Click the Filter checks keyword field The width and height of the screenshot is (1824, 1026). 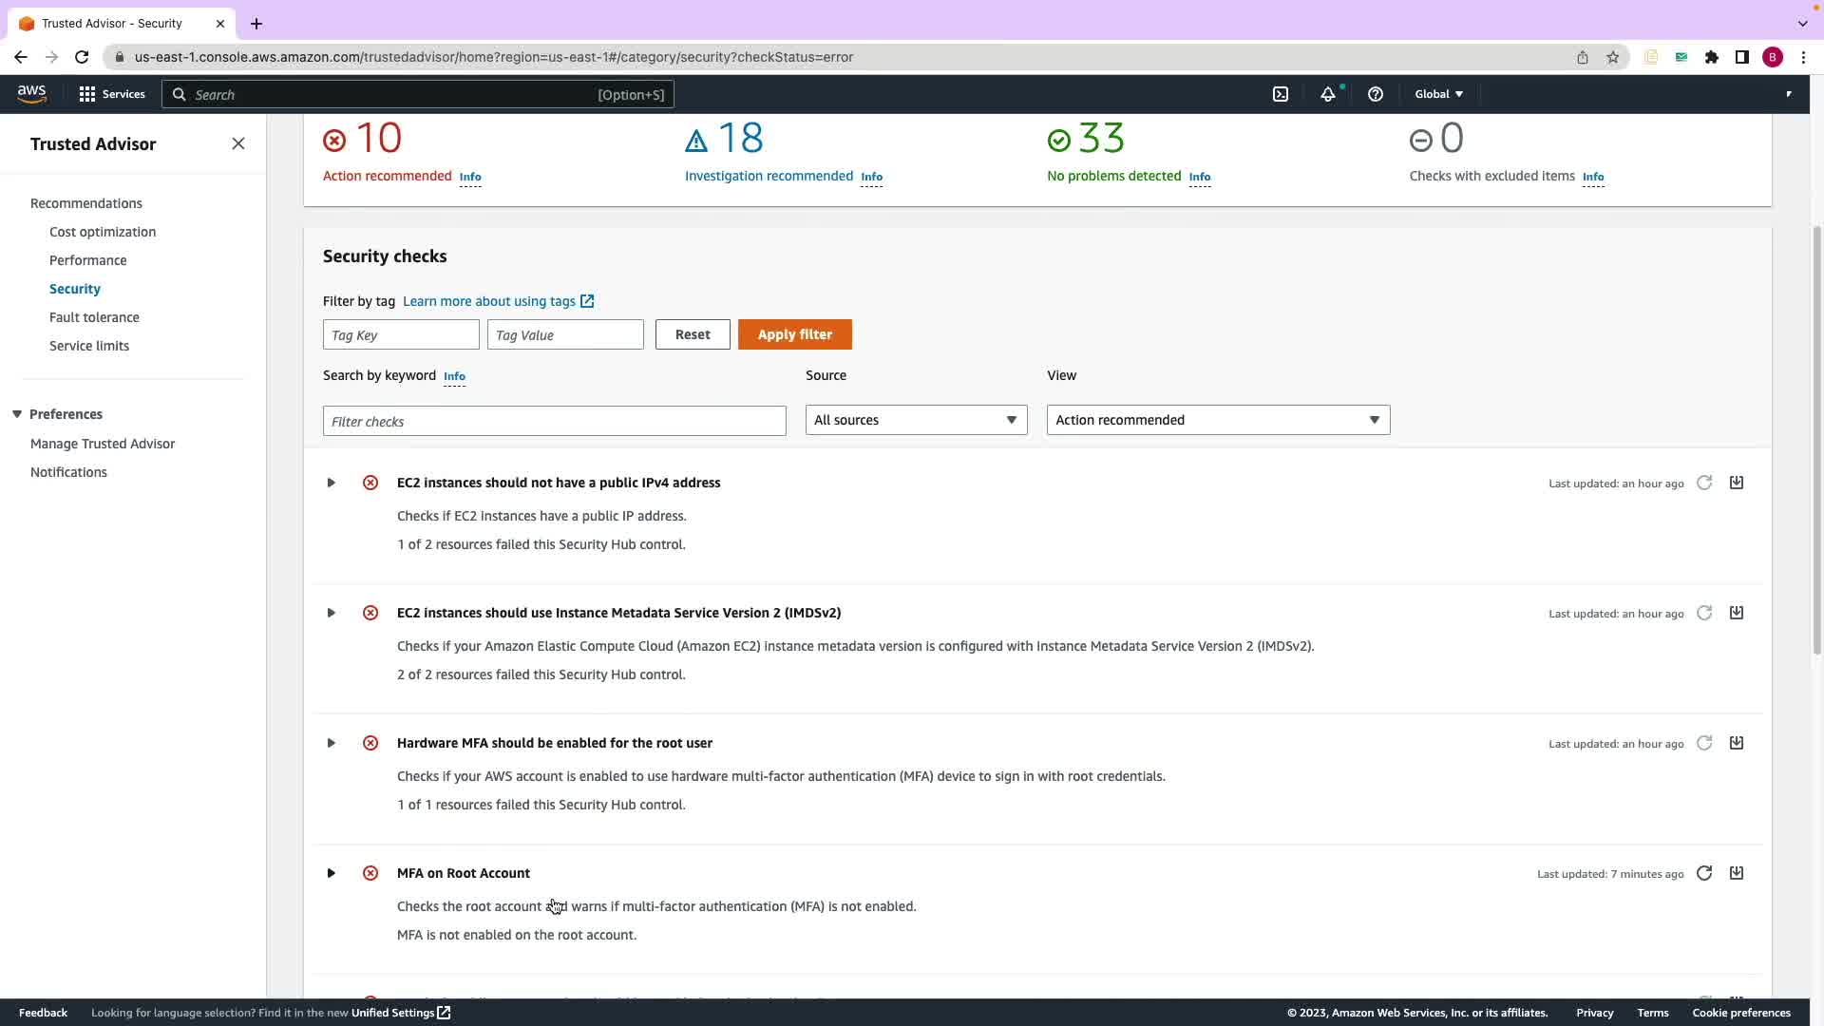click(554, 421)
